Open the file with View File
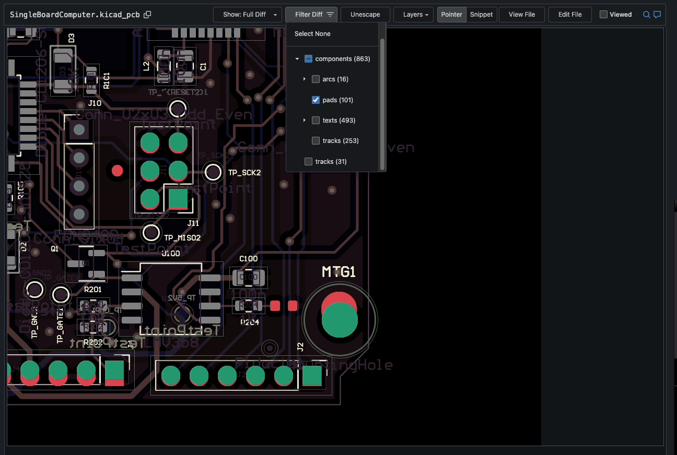677x455 pixels. click(x=521, y=14)
